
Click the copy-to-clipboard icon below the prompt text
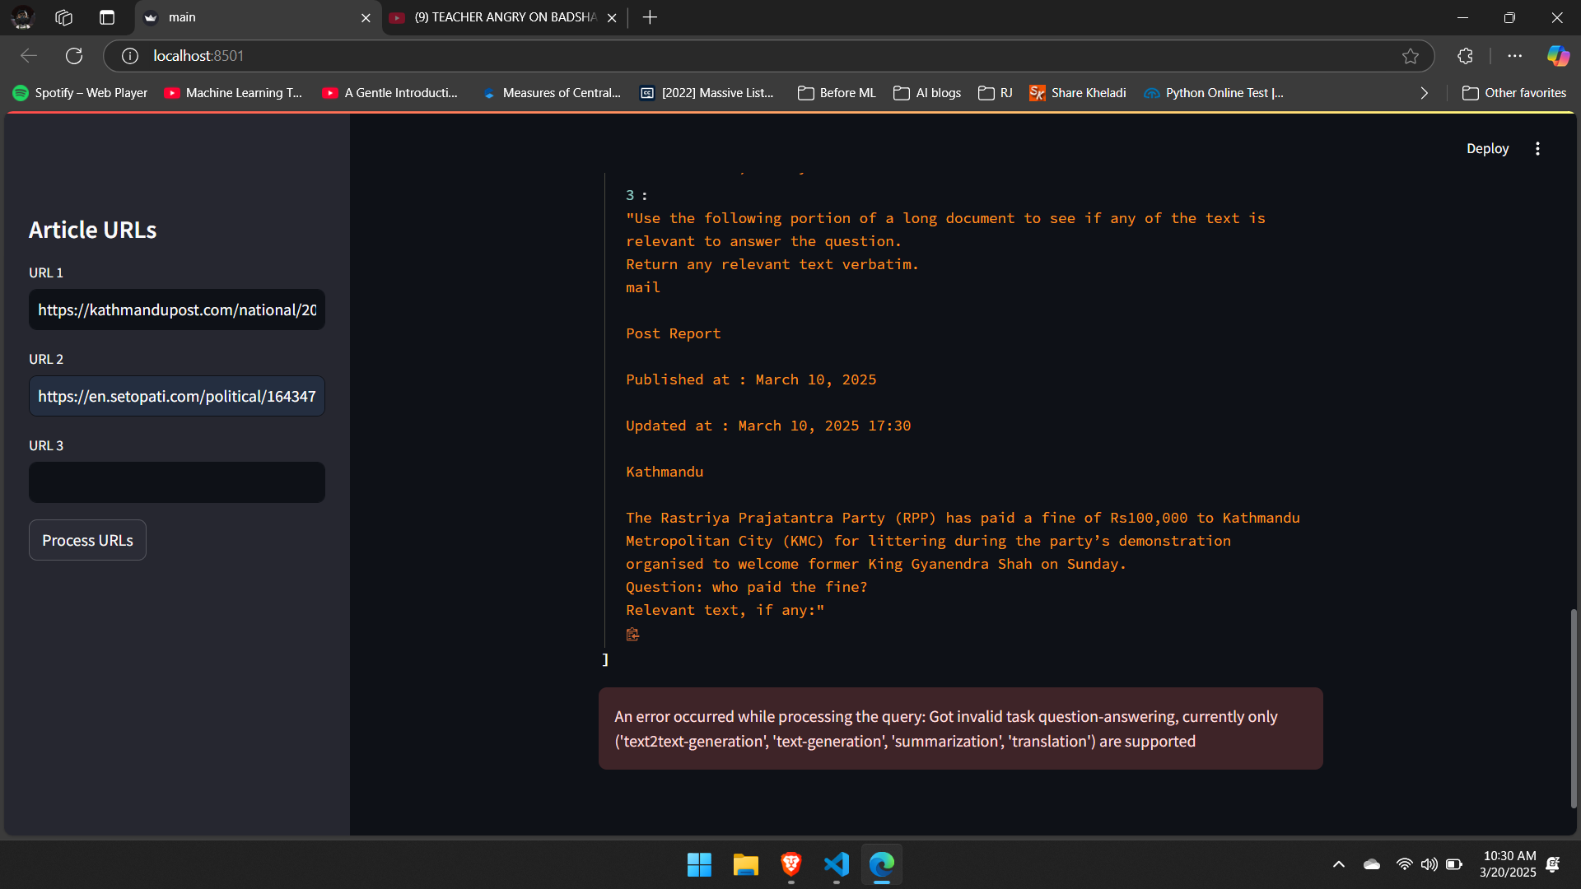(632, 634)
